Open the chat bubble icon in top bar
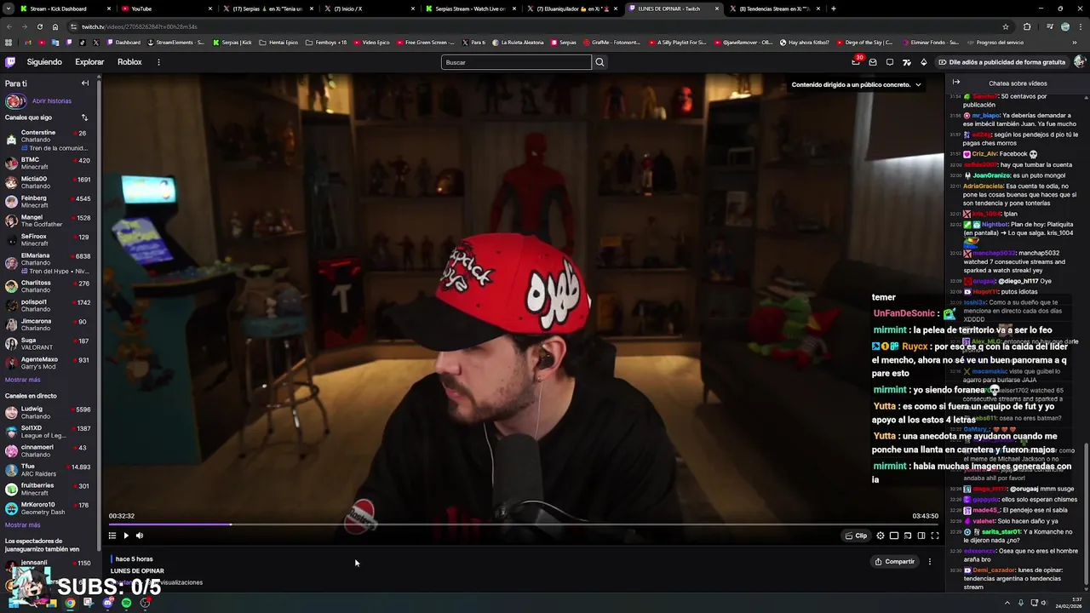 (x=890, y=62)
